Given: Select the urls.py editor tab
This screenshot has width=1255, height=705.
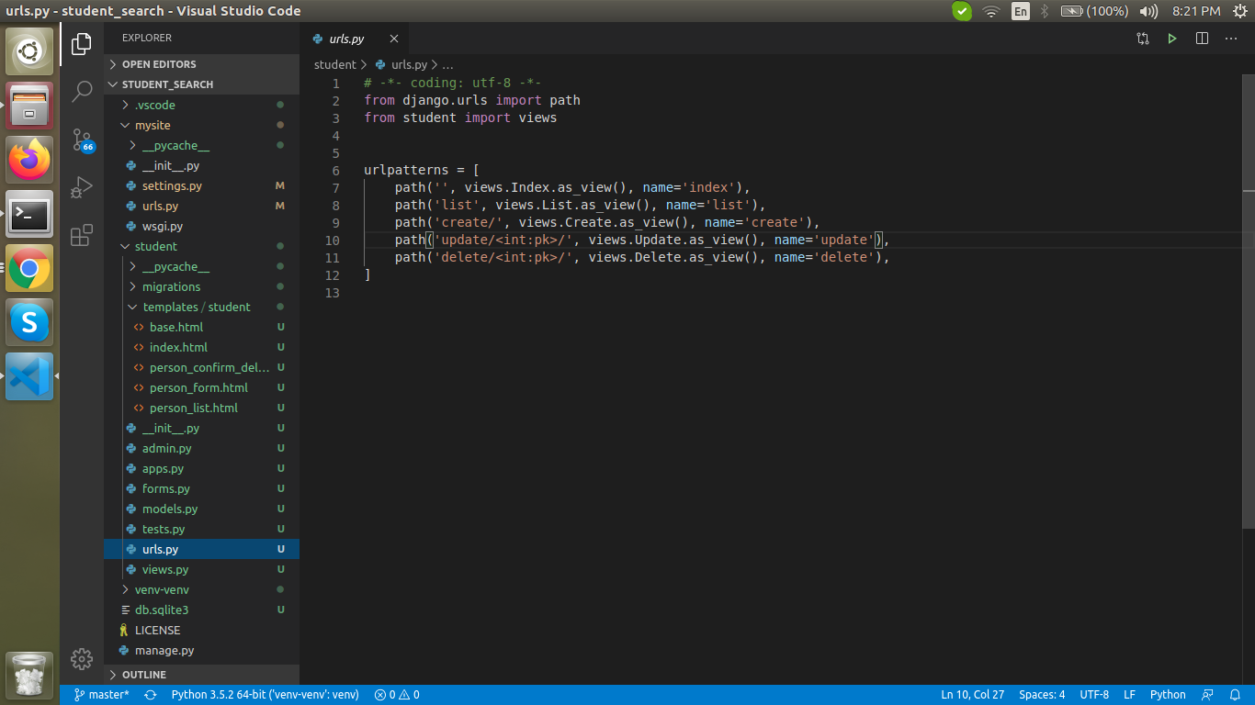Looking at the screenshot, I should [356, 39].
